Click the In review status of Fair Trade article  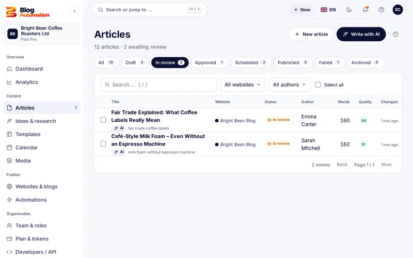pyautogui.click(x=278, y=120)
